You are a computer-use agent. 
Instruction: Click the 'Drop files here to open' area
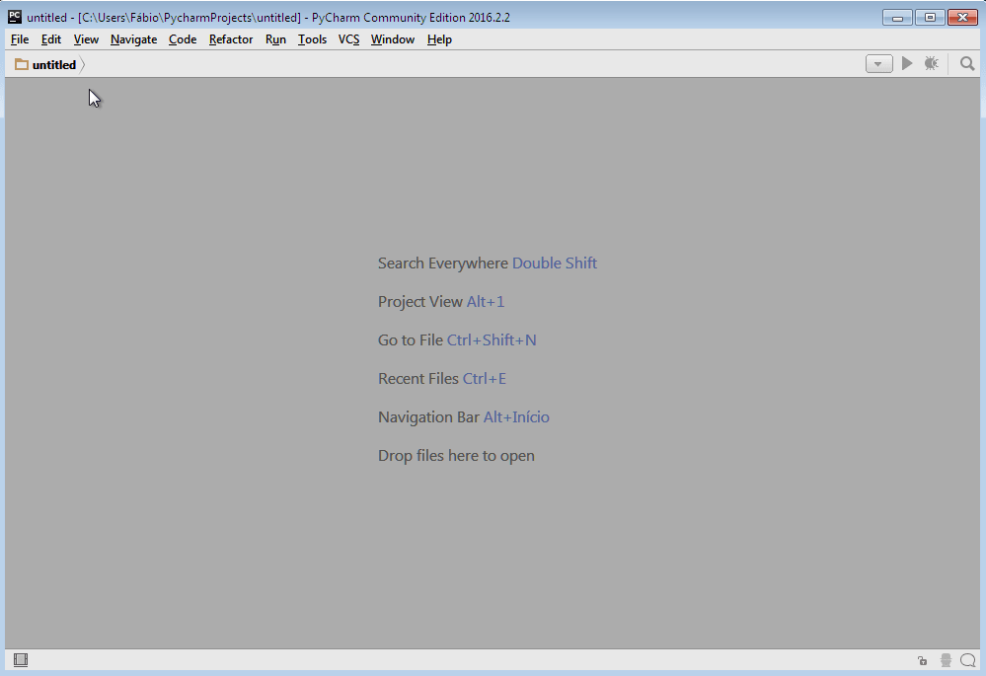point(456,456)
